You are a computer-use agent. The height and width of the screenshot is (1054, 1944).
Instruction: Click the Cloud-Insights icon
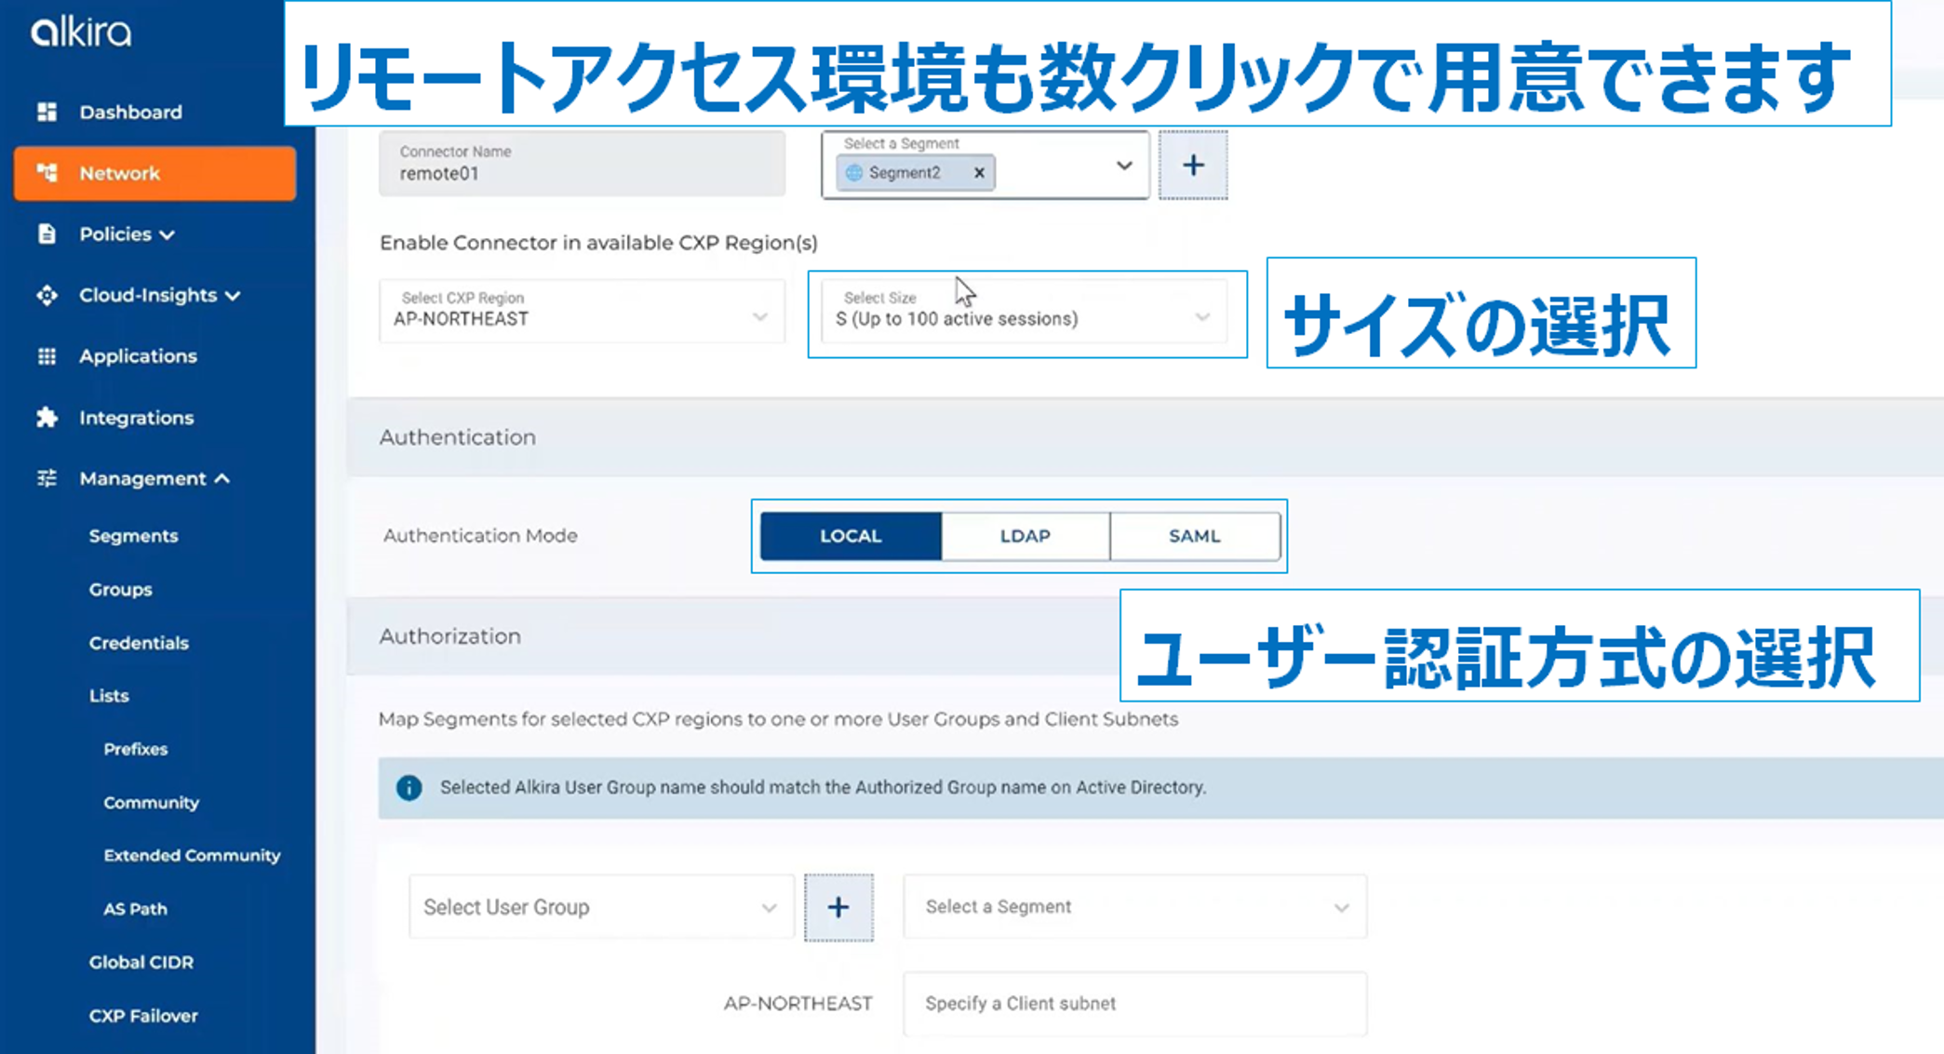[x=47, y=295]
